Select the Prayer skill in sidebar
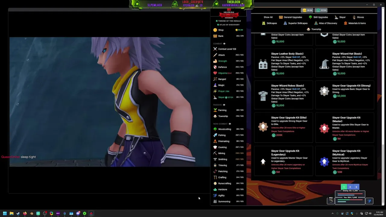386x217 pixels. pos(229,91)
